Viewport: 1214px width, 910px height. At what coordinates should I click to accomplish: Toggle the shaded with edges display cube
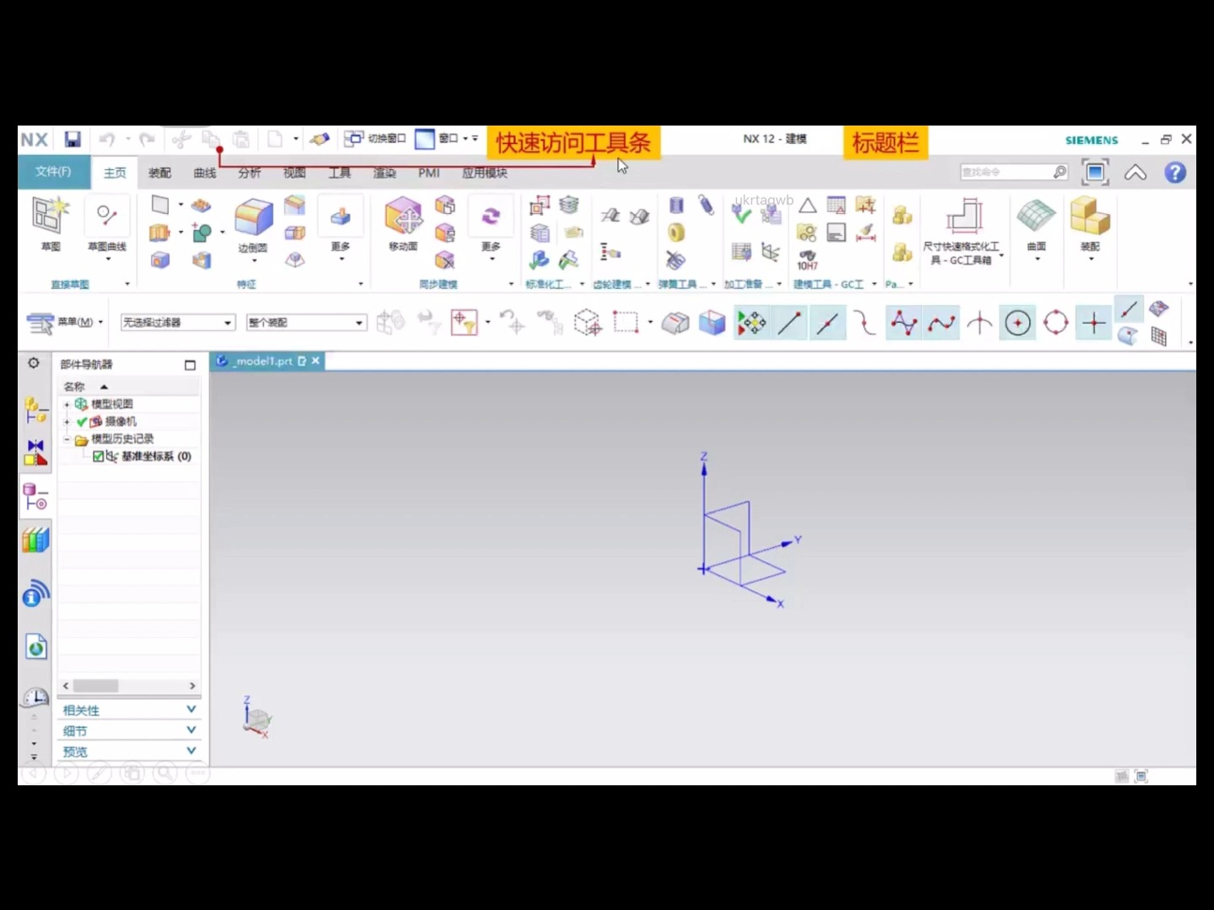click(712, 323)
